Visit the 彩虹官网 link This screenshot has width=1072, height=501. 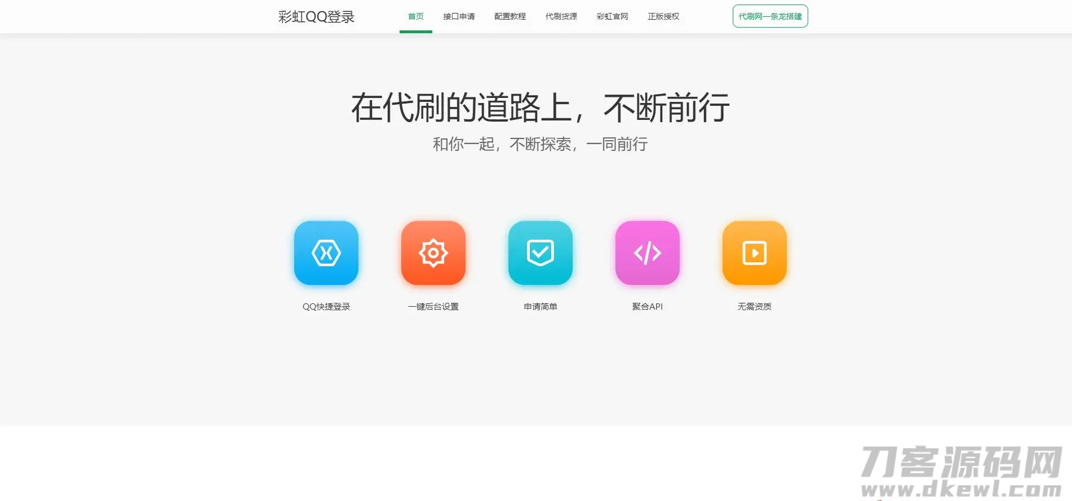[x=612, y=16]
